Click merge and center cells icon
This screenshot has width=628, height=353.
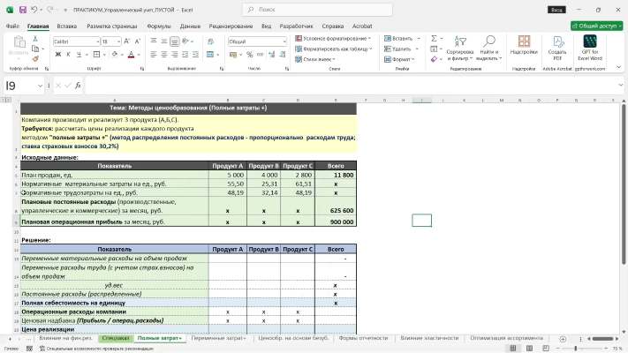coord(210,55)
